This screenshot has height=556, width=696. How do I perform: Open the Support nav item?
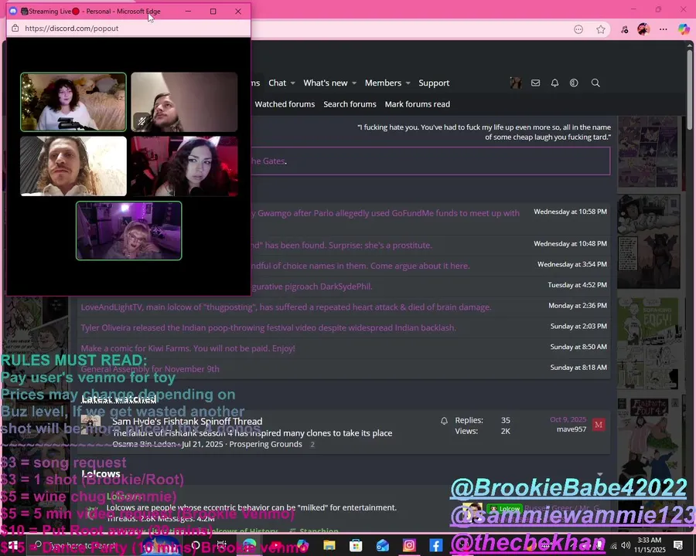point(434,83)
